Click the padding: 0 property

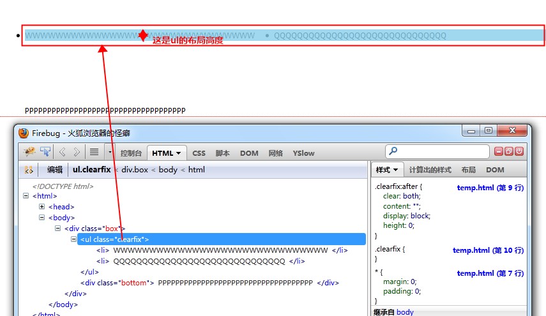[x=402, y=291]
